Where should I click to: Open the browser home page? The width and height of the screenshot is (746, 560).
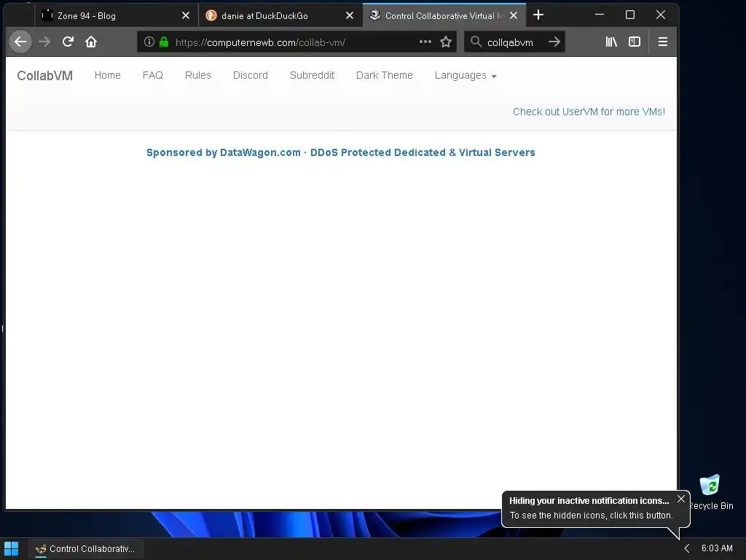click(x=91, y=42)
